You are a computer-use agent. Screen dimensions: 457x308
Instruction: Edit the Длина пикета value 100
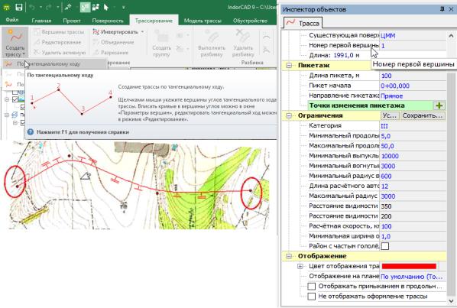coord(413,76)
